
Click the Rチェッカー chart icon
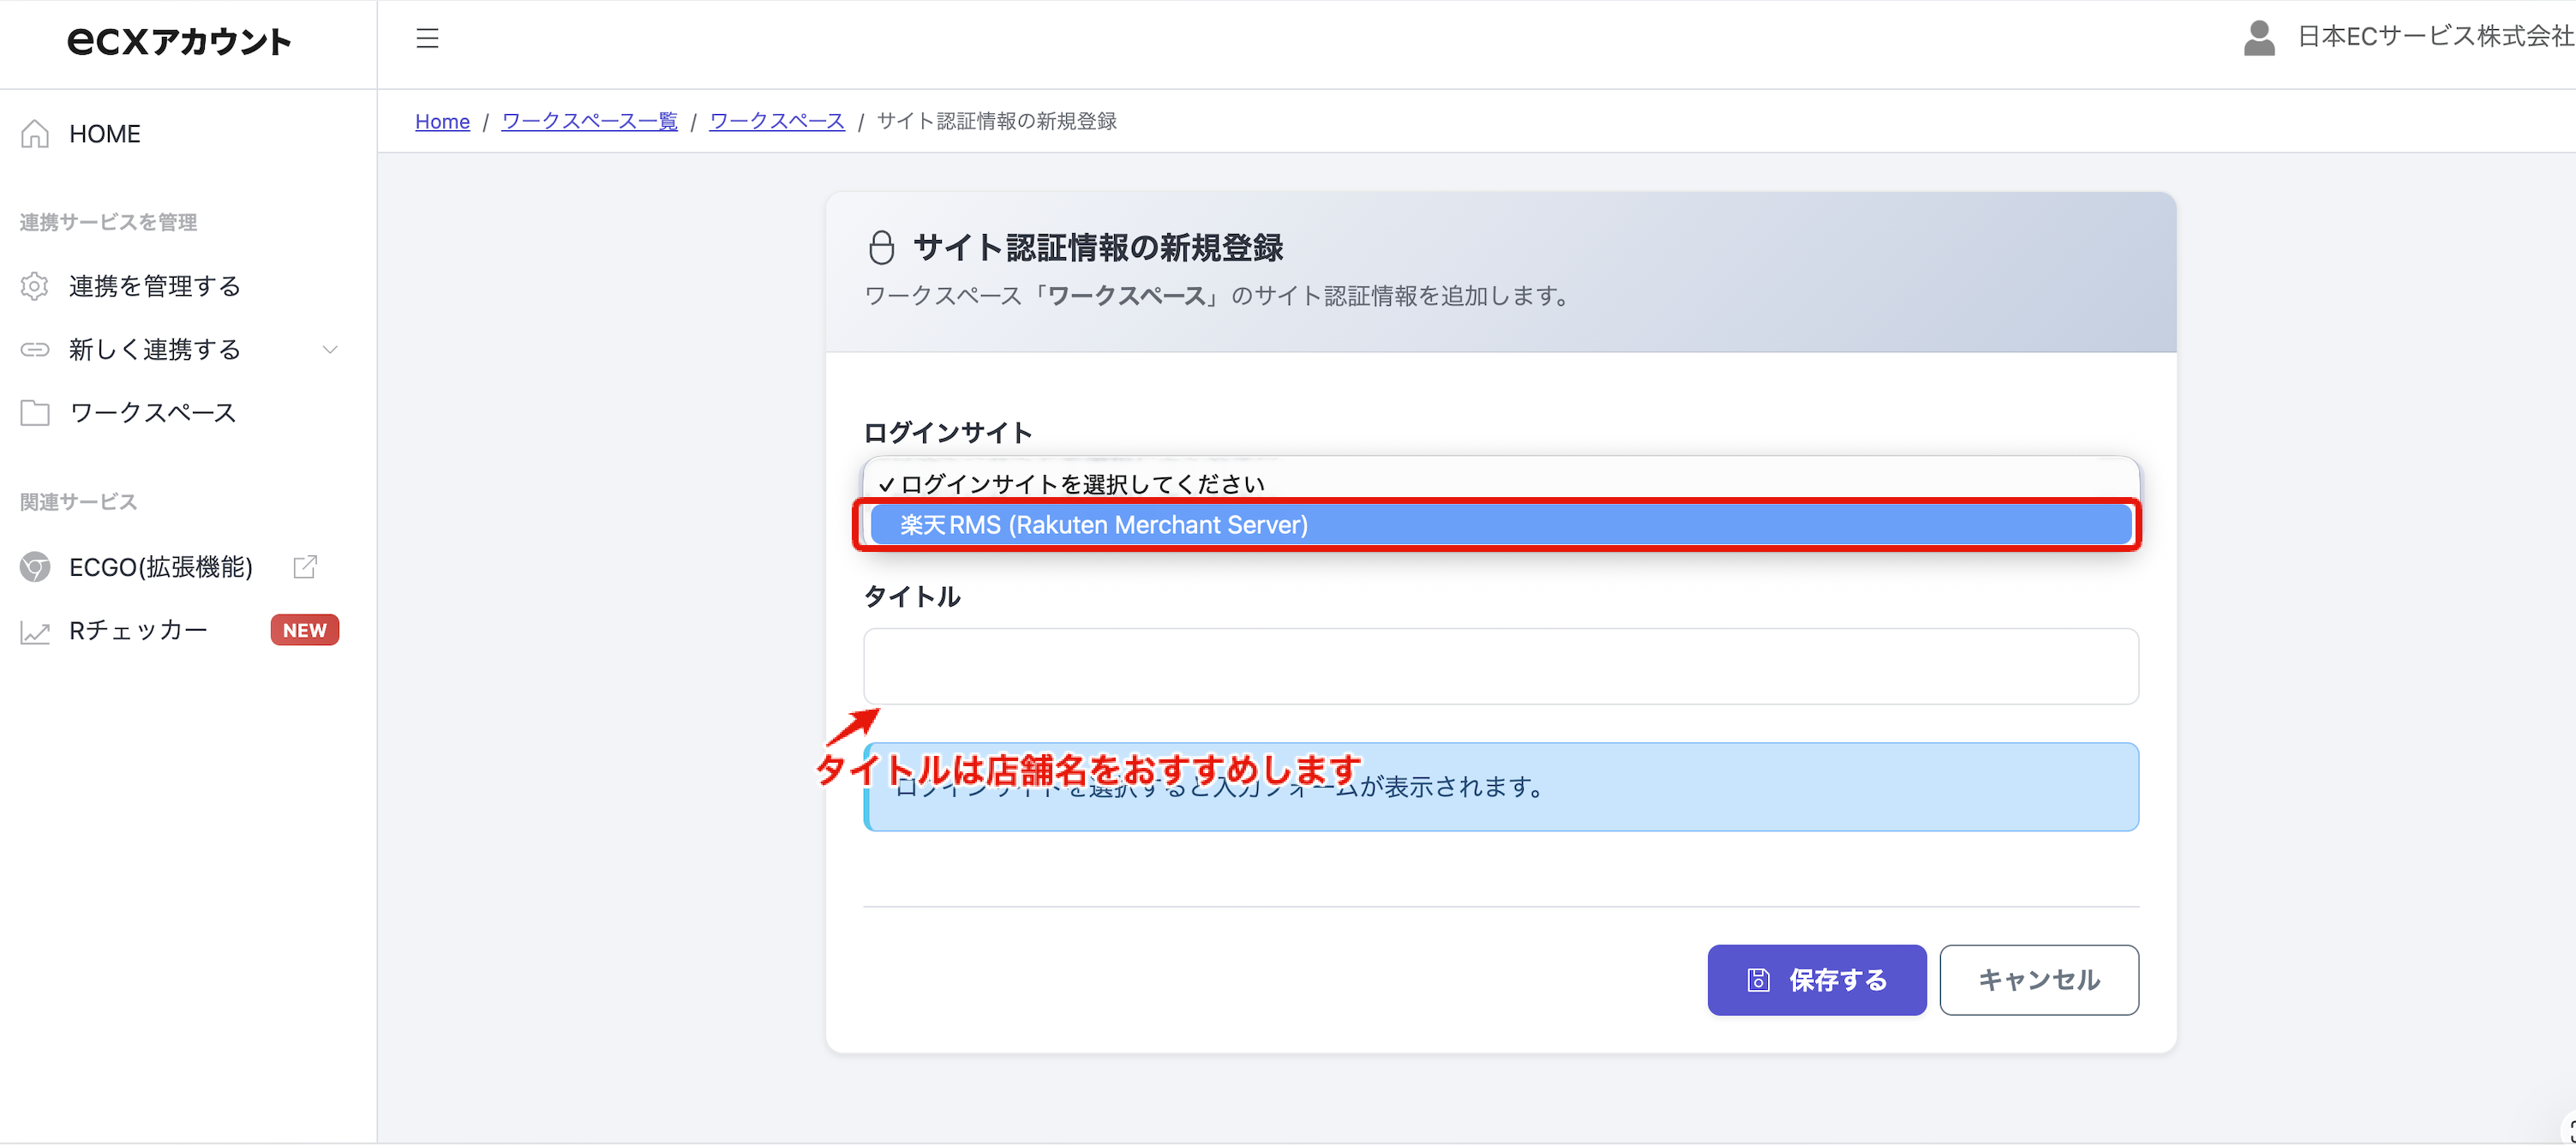(35, 630)
